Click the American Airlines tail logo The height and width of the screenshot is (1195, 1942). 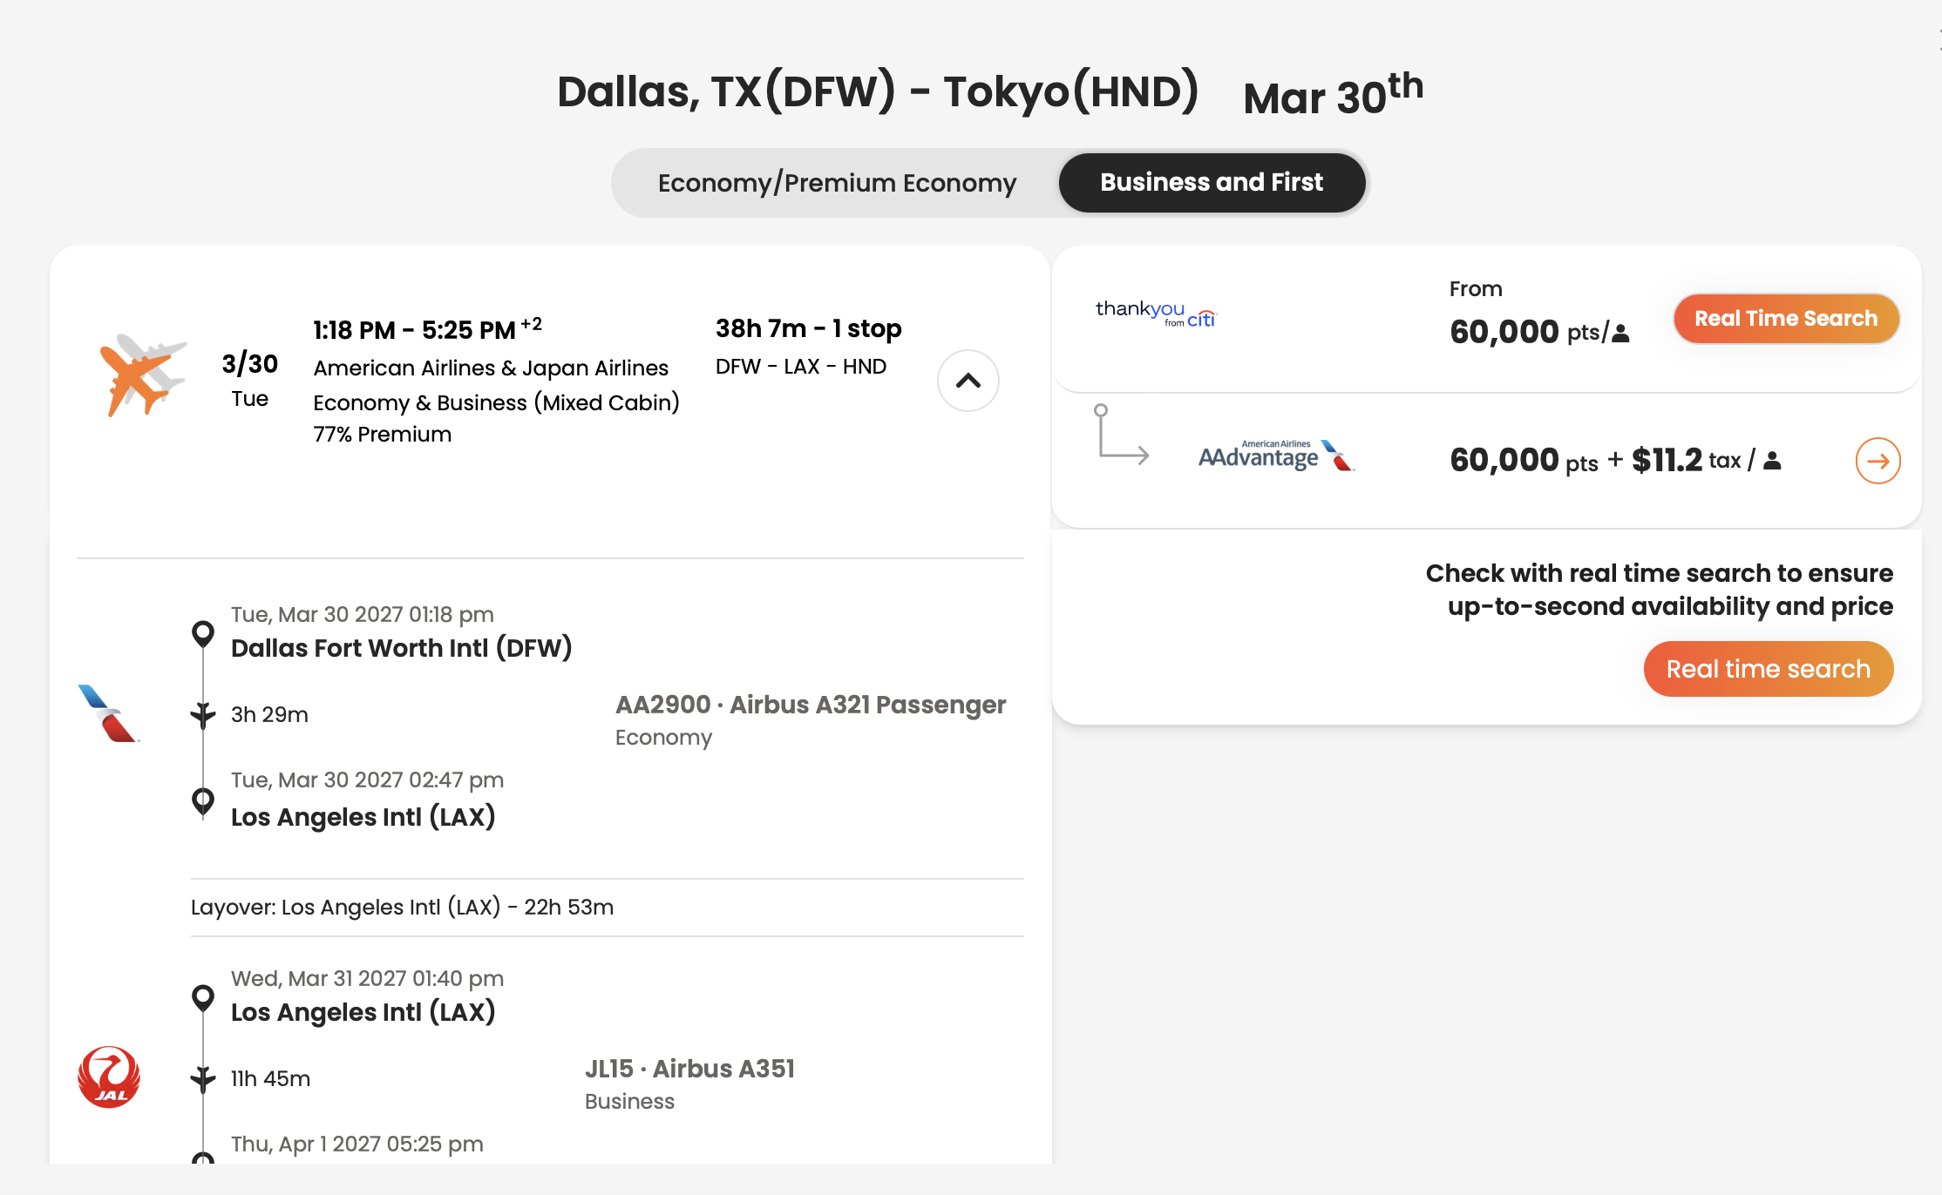[x=108, y=713]
